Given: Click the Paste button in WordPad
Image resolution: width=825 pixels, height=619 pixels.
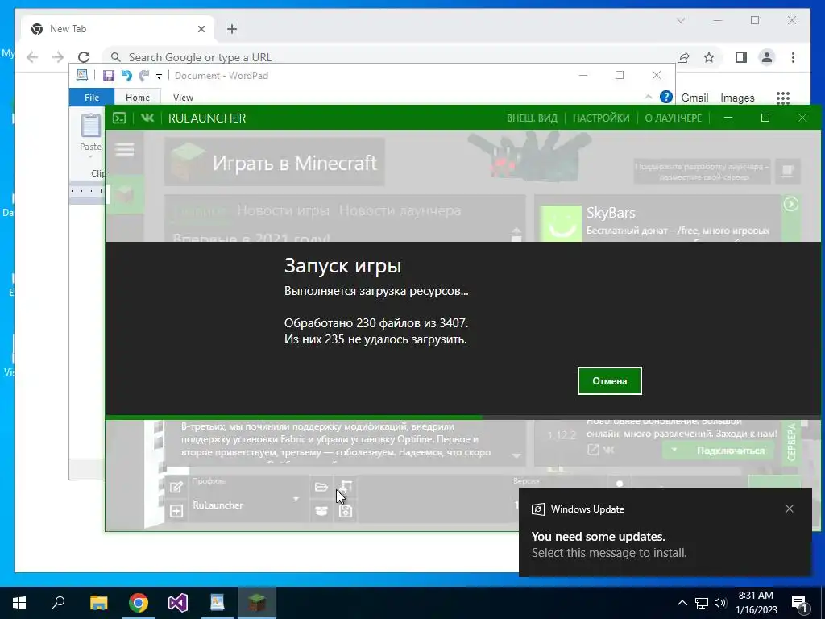Looking at the screenshot, I should coord(90,135).
